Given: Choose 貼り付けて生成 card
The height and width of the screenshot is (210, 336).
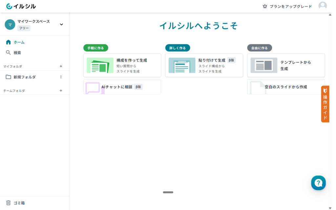Looking at the screenshot, I should click(204, 65).
